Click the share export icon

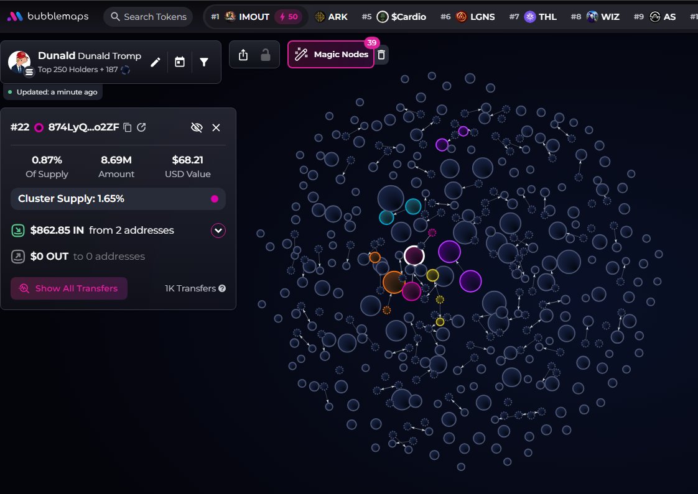[243, 55]
